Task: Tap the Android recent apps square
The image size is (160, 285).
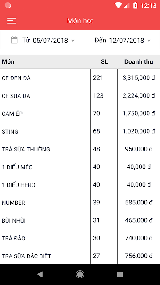Action: click(120, 274)
